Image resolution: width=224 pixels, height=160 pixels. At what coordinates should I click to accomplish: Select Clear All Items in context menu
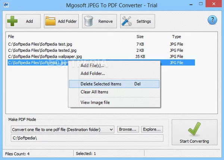pyautogui.click(x=114, y=92)
